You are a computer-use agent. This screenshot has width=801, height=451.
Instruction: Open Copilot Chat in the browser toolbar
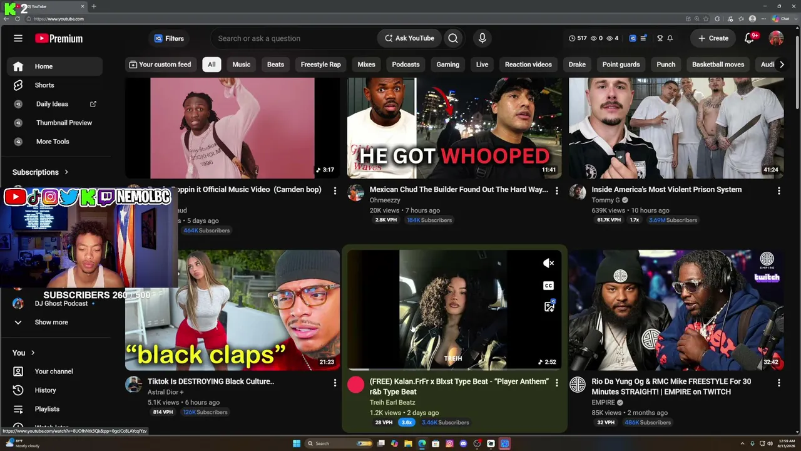click(780, 19)
